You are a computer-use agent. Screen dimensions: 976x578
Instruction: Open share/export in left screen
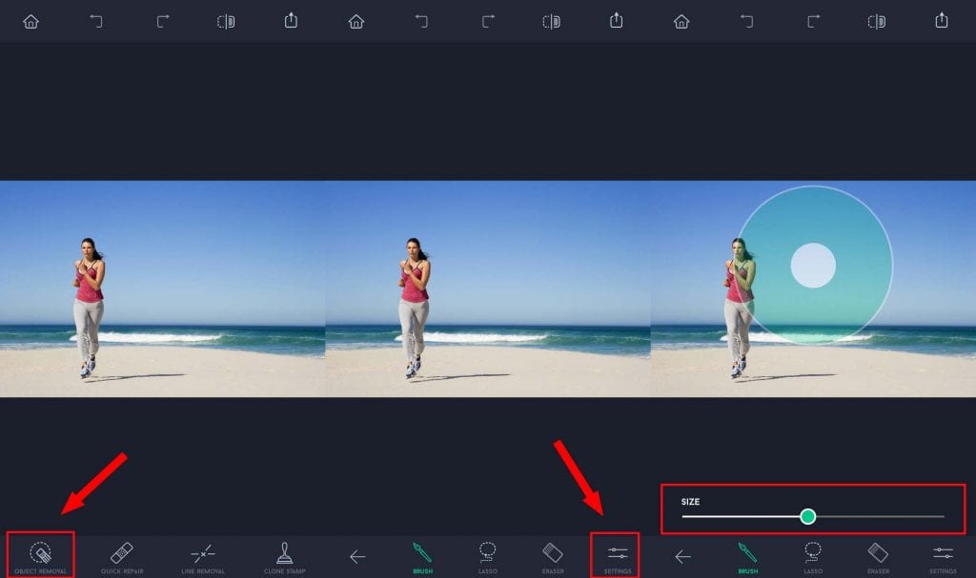click(x=291, y=21)
